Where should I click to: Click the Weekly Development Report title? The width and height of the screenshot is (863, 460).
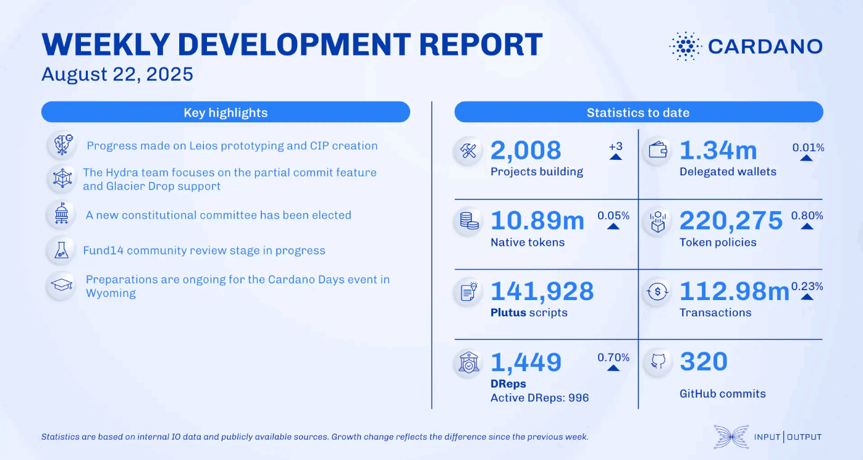coord(292,45)
